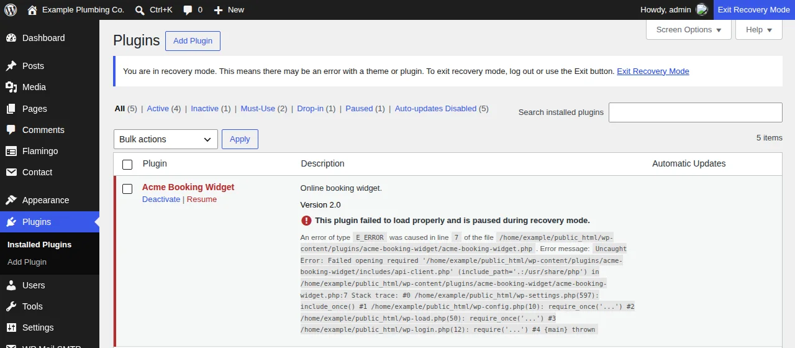Go to Media in sidebar

tap(50, 87)
